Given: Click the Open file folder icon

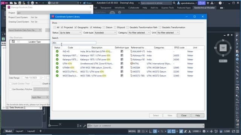Looking at the screenshot, I should 15,3.
